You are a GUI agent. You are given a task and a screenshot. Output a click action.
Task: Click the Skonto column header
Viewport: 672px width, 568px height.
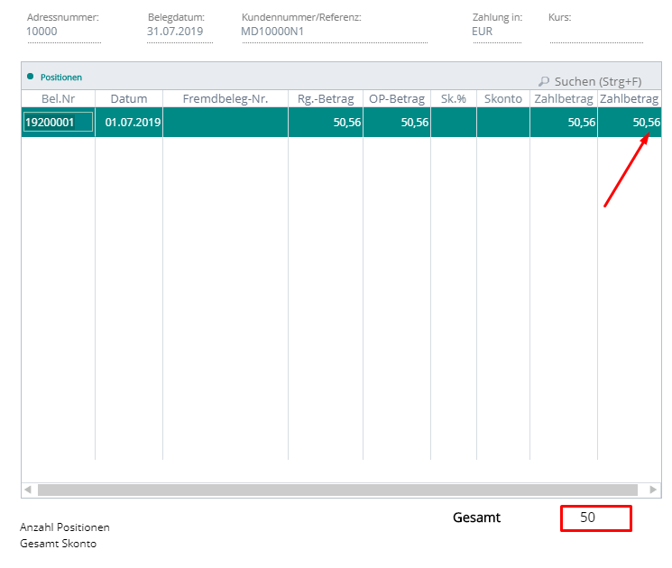click(x=502, y=98)
